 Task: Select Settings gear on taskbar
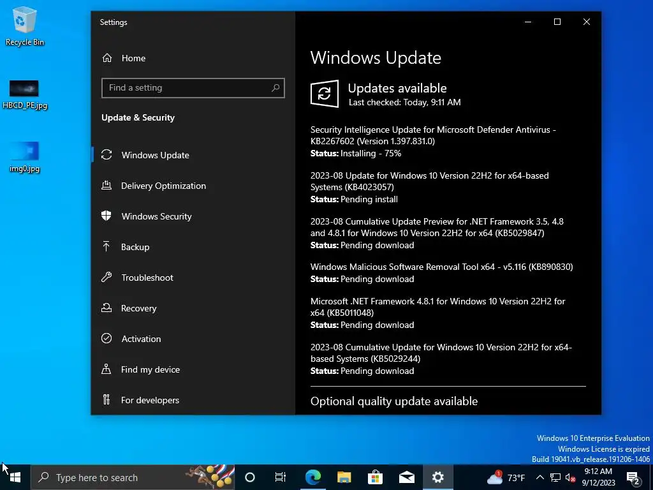[x=437, y=477]
